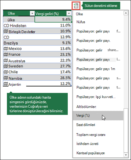Click the map icon beside Birleşik Devletler
The height and width of the screenshot is (160, 131).
[6, 31]
